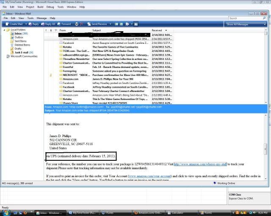Click the preview pane scrollbar thumb
The height and width of the screenshot is (216, 271).
click(265, 149)
